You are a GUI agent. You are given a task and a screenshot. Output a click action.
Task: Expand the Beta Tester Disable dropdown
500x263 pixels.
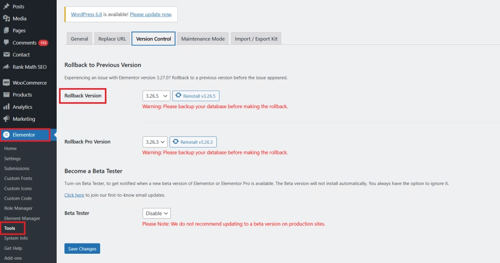tap(156, 213)
